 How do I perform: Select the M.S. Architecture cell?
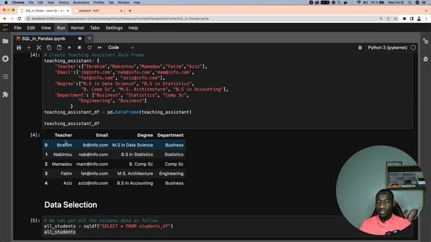coord(135,173)
